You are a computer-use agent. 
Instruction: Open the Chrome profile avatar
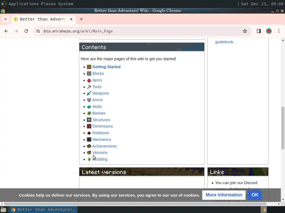pos(269,31)
